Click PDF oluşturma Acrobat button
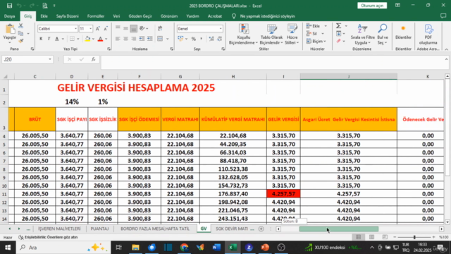This screenshot has height=254, width=451. click(428, 35)
